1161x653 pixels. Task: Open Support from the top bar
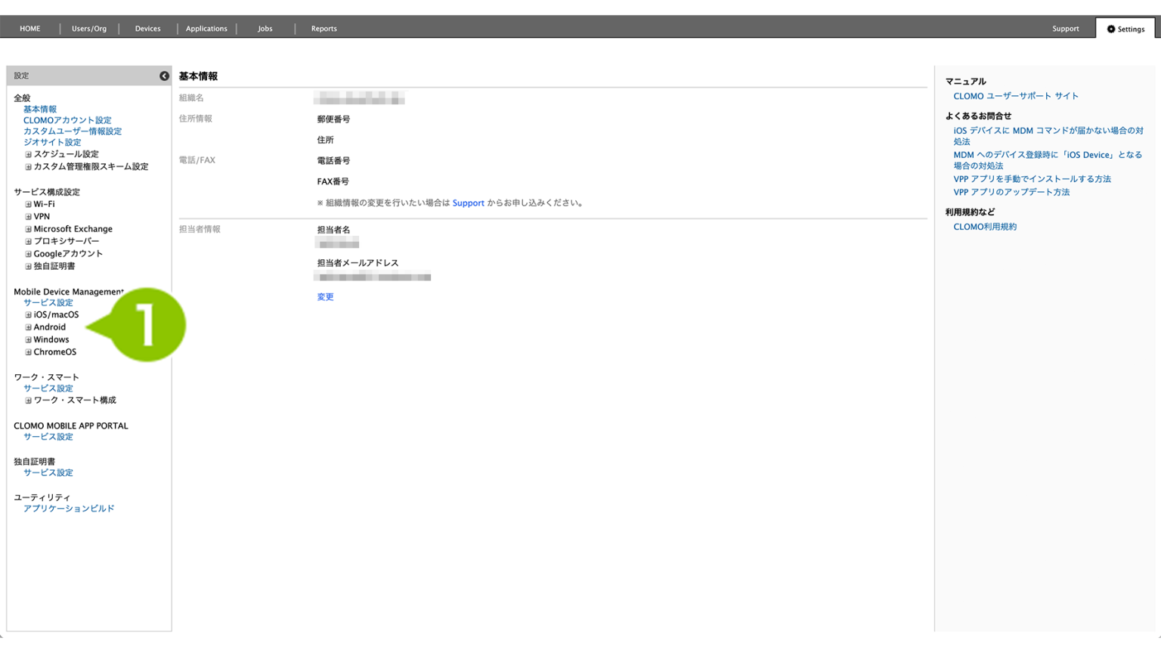(1066, 29)
